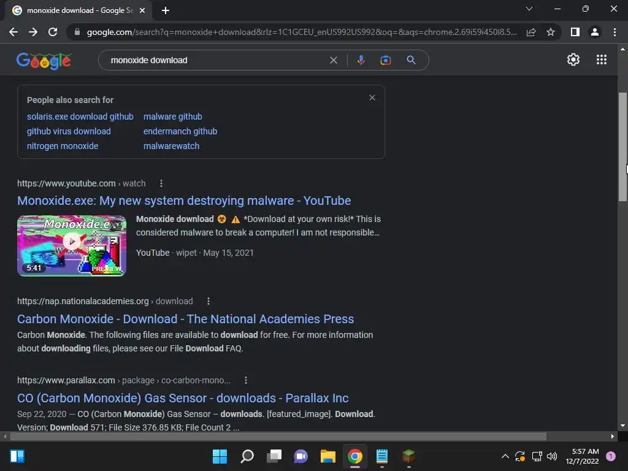The height and width of the screenshot is (471, 628).
Task: Search for solaris.exe download github
Action: pos(80,117)
